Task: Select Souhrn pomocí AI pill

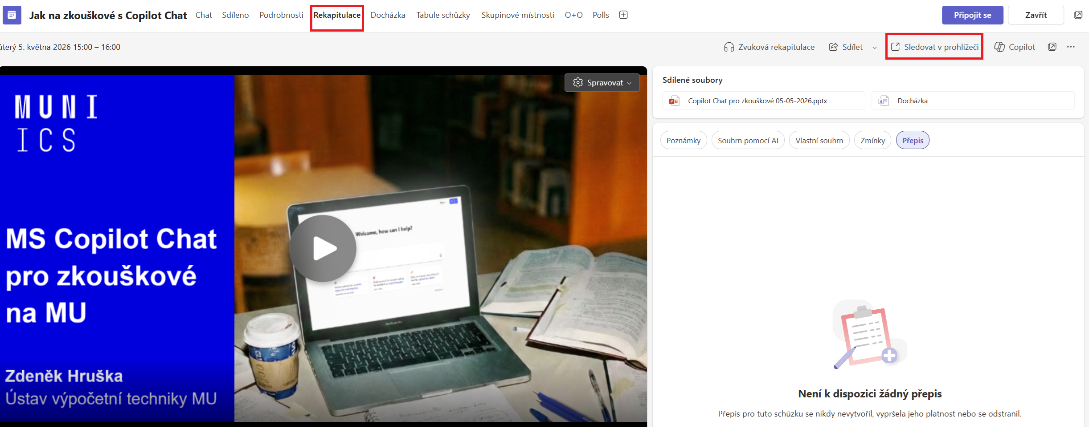Action: click(x=748, y=141)
